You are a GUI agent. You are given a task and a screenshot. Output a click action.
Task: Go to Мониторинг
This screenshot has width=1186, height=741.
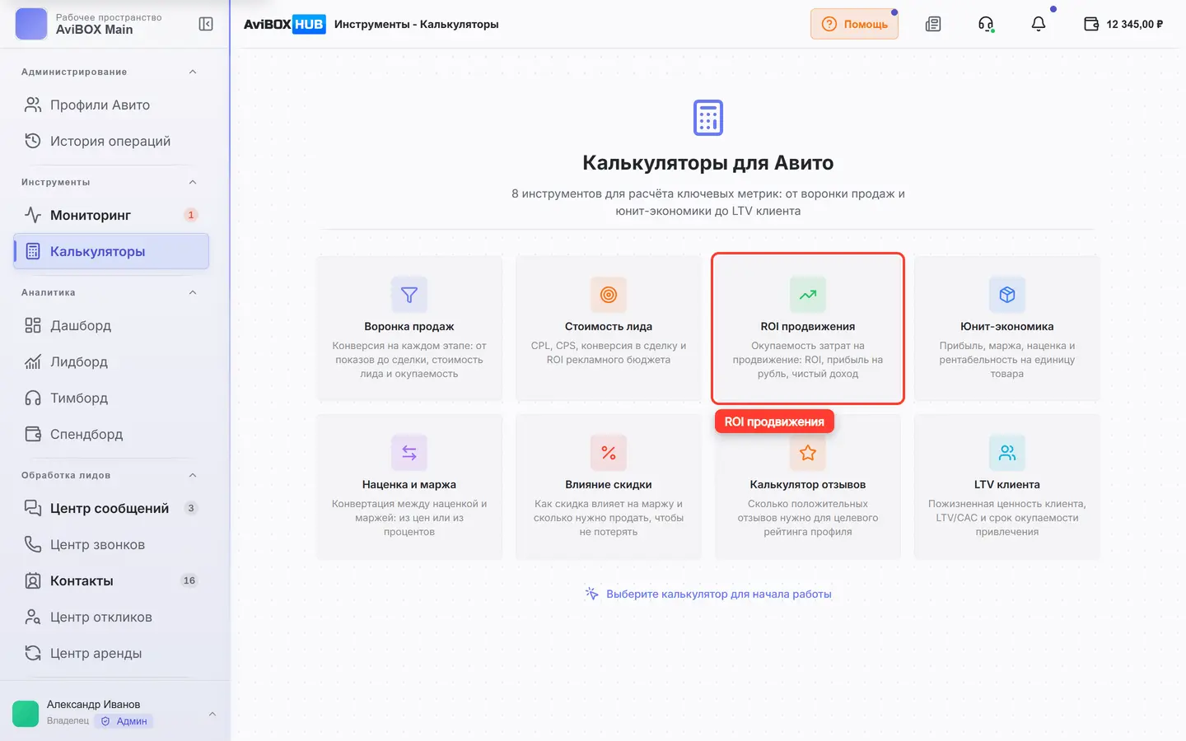[x=111, y=215]
